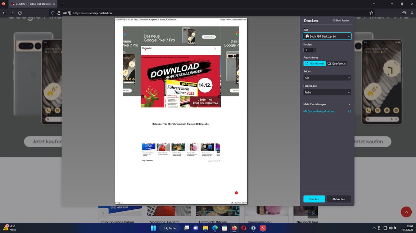Viewport: 416px width, 233px height.
Task: Switch to Firefox in the taskbar
Action: tap(234, 228)
